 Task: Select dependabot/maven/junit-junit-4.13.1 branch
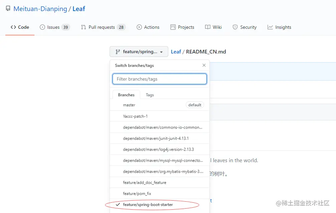click(x=160, y=138)
